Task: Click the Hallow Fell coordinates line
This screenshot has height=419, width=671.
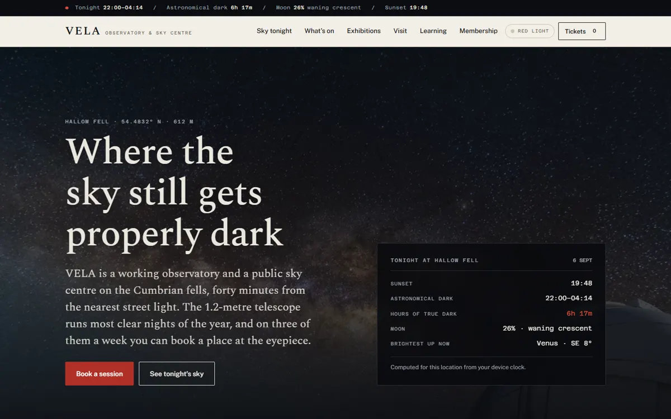Action: point(129,122)
